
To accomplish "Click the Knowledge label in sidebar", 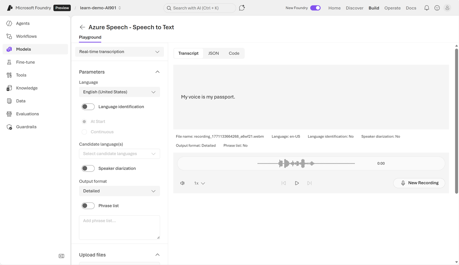I will pyautogui.click(x=27, y=88).
